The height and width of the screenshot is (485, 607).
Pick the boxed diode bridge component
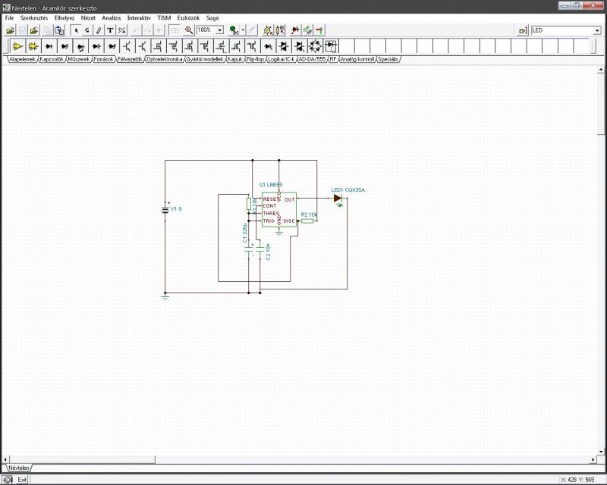331,46
